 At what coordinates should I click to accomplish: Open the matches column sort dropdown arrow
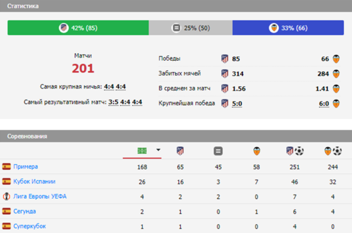(158, 150)
